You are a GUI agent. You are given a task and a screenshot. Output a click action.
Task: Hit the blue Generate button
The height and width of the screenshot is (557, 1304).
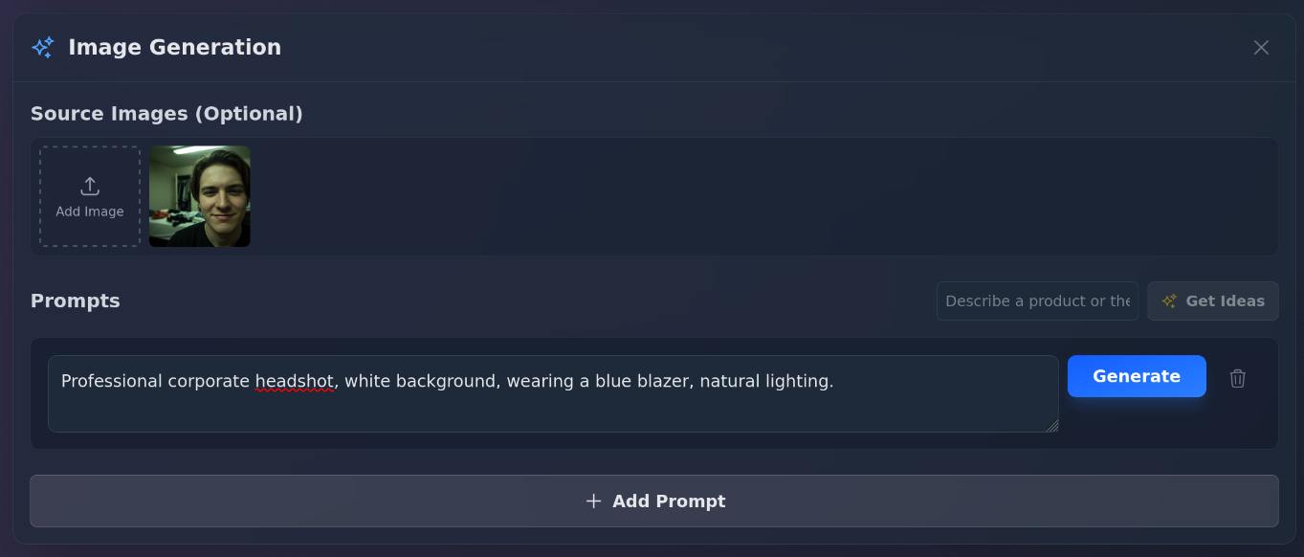pyautogui.click(x=1137, y=376)
